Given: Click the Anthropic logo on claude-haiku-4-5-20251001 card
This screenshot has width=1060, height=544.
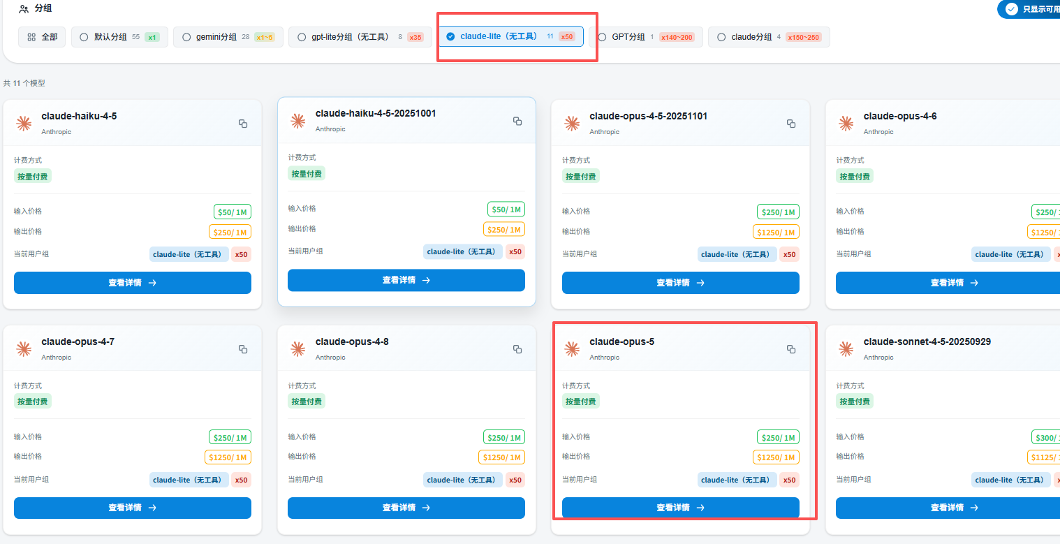Looking at the screenshot, I should (x=298, y=121).
